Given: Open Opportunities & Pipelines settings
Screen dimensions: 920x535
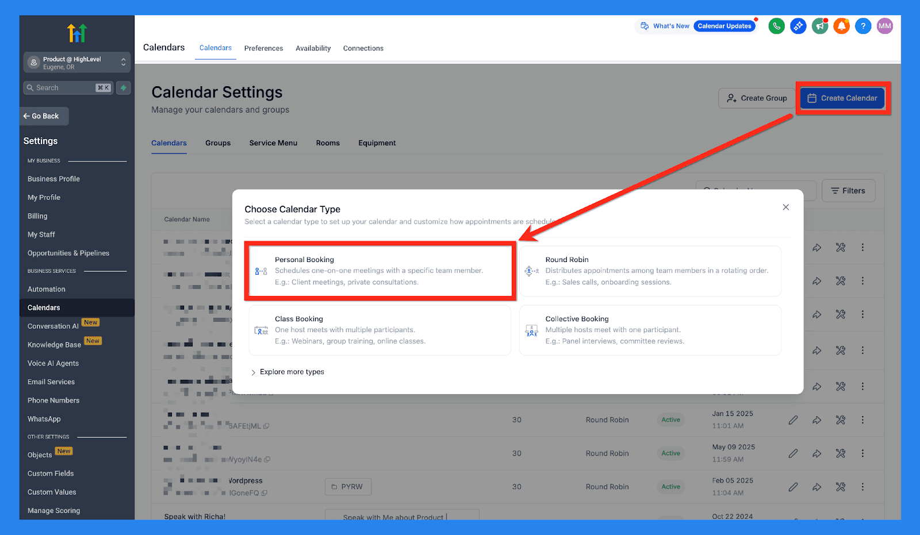Looking at the screenshot, I should 68,253.
